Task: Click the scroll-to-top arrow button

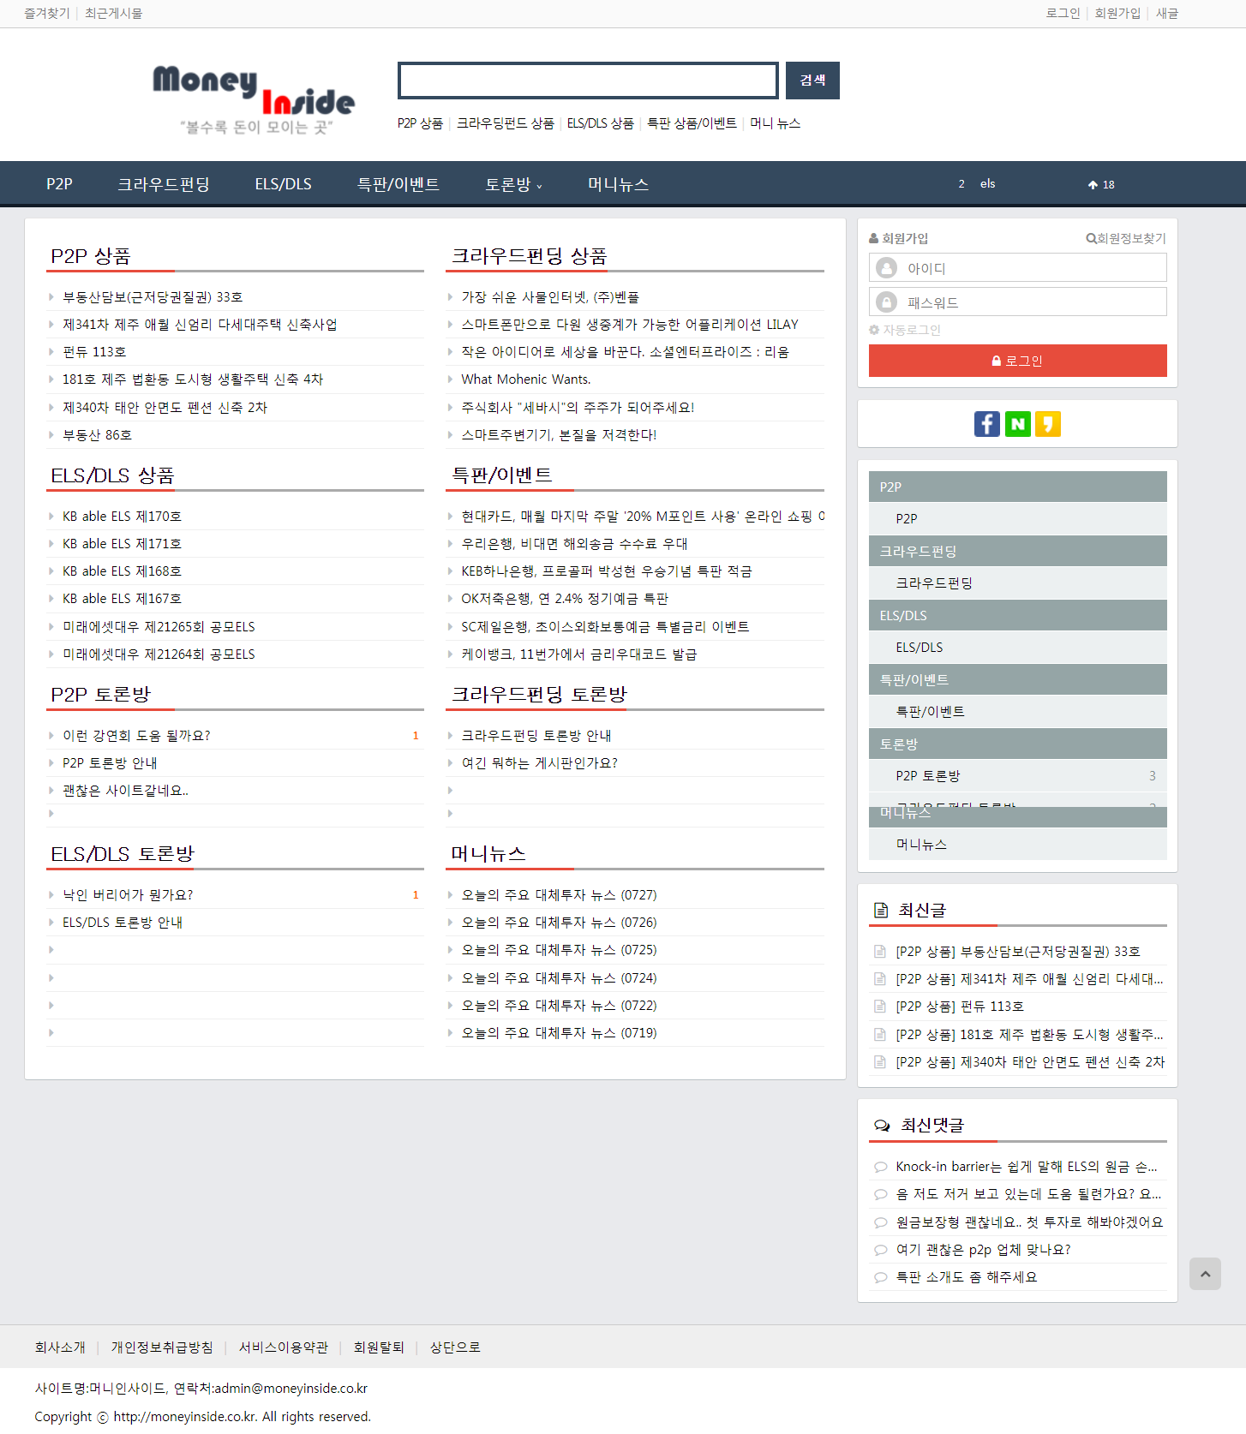Action: click(1205, 1274)
